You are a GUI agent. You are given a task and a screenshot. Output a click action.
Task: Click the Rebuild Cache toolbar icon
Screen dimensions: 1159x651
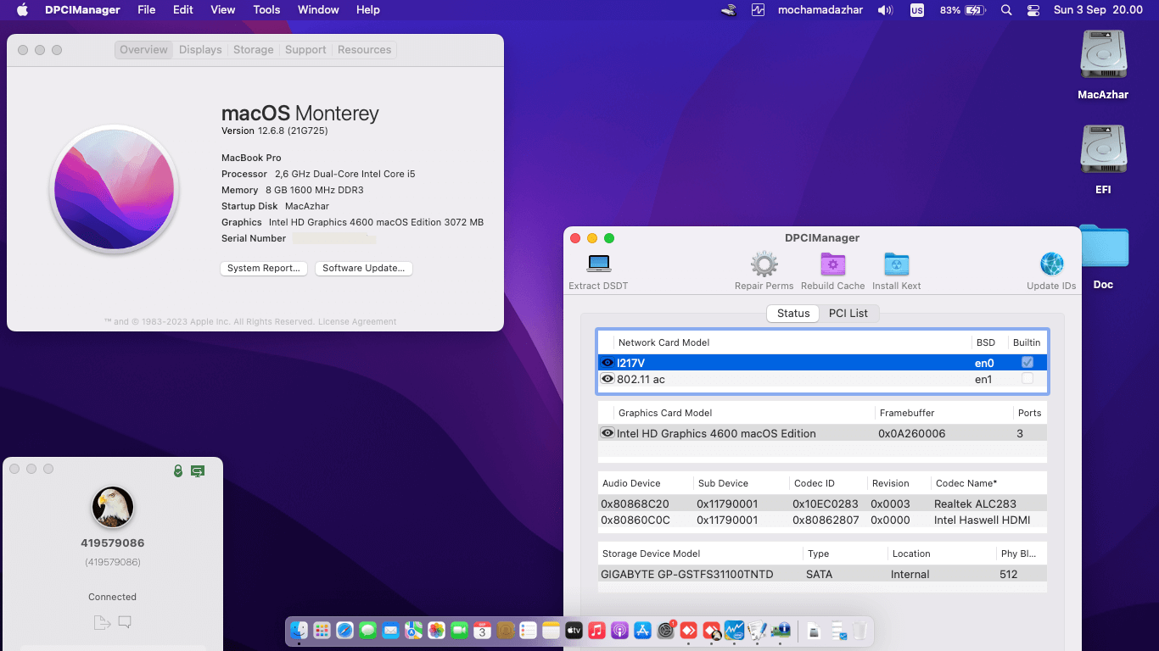click(x=833, y=264)
